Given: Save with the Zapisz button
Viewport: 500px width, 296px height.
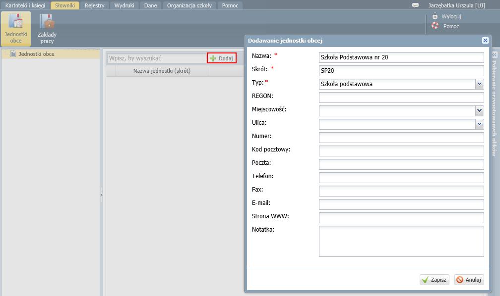Looking at the screenshot, I should pos(435,280).
